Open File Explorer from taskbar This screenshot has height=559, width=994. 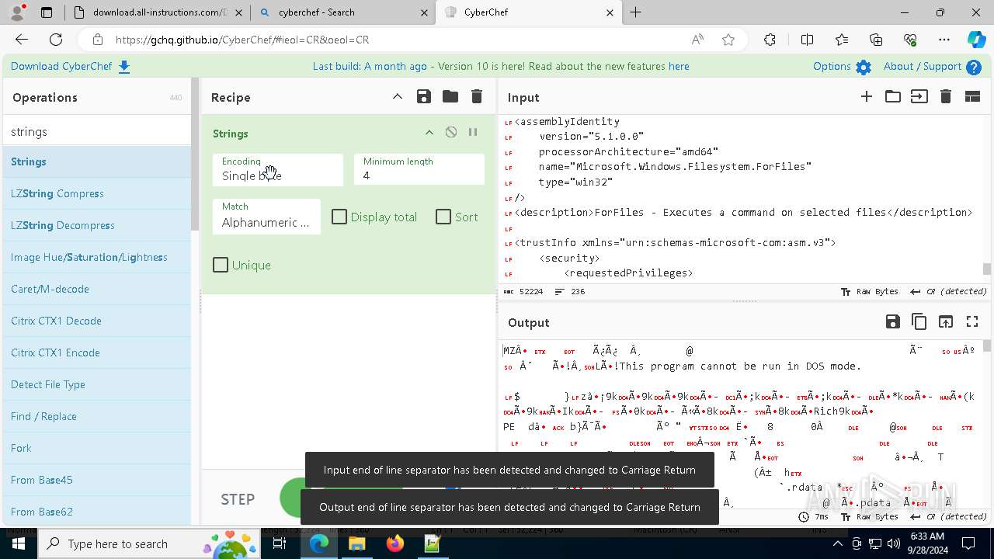coord(357,543)
